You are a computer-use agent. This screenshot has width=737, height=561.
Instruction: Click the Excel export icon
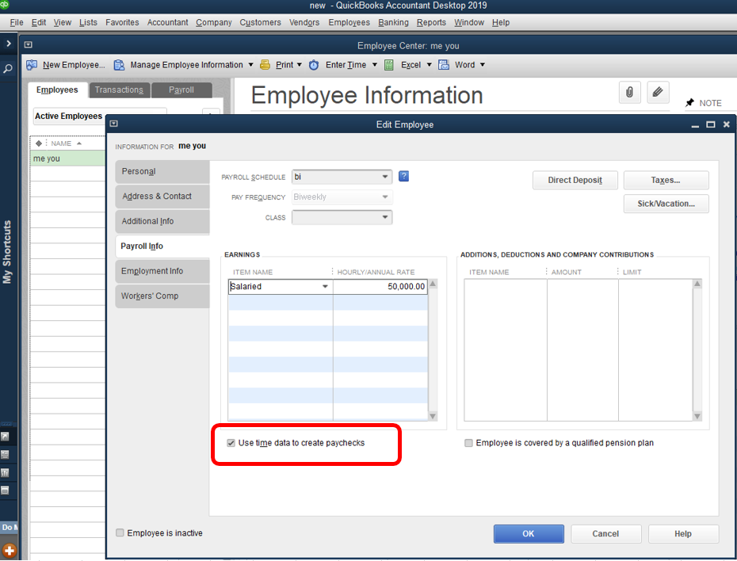[x=389, y=65]
